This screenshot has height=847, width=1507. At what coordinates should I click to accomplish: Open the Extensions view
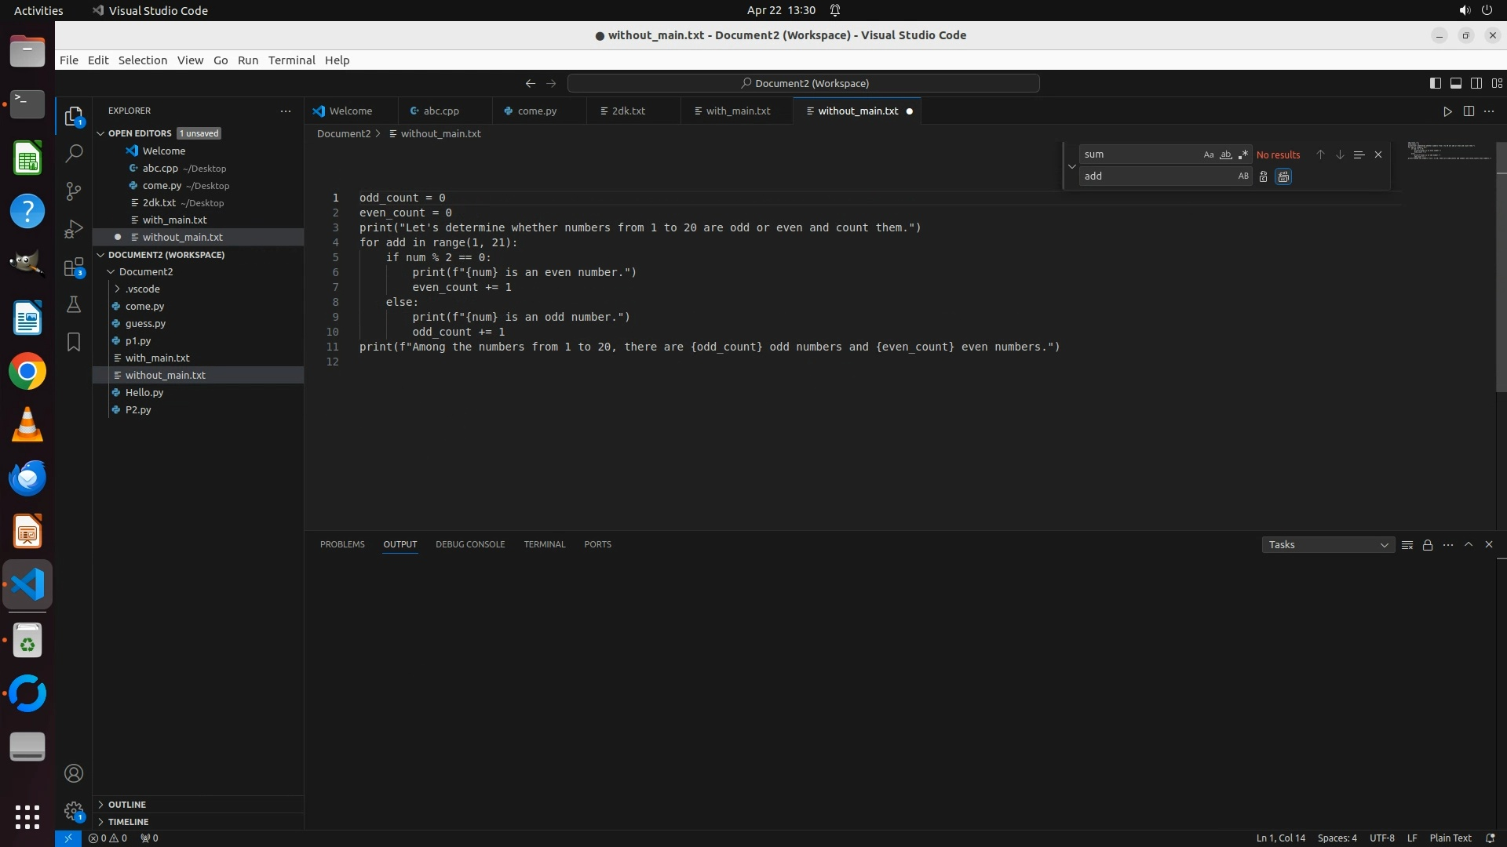click(x=74, y=267)
